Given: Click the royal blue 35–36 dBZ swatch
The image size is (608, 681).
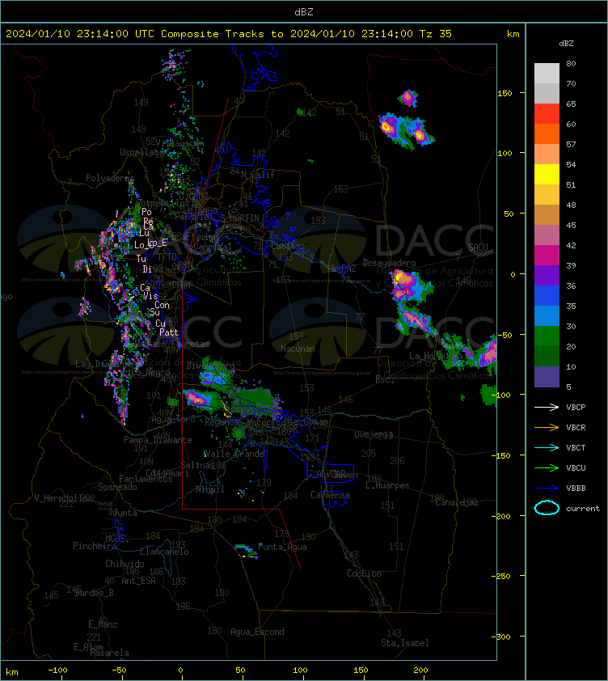Looking at the screenshot, I should tap(547, 296).
